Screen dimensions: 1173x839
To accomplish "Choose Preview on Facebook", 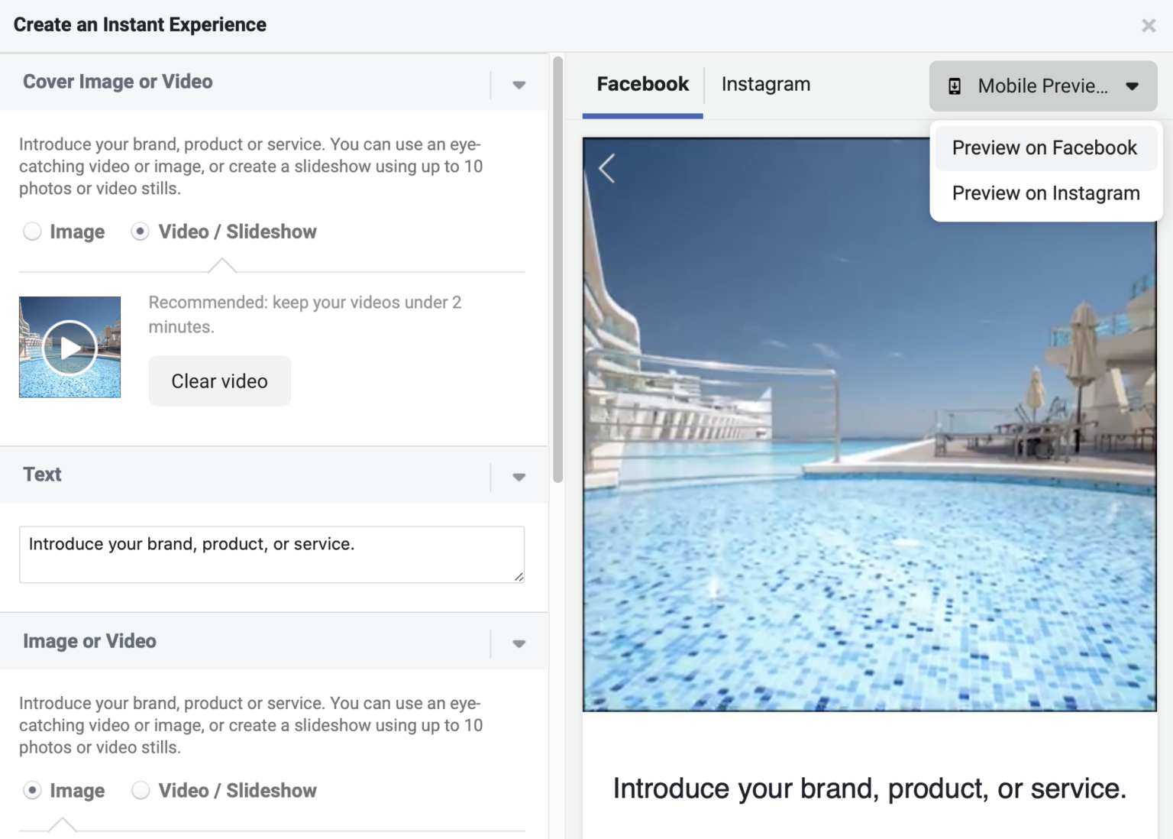I will [1045, 147].
